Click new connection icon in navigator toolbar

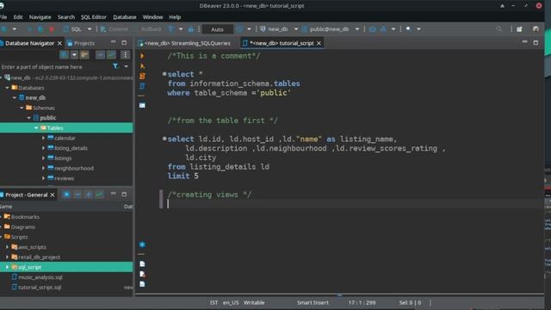tap(64, 55)
